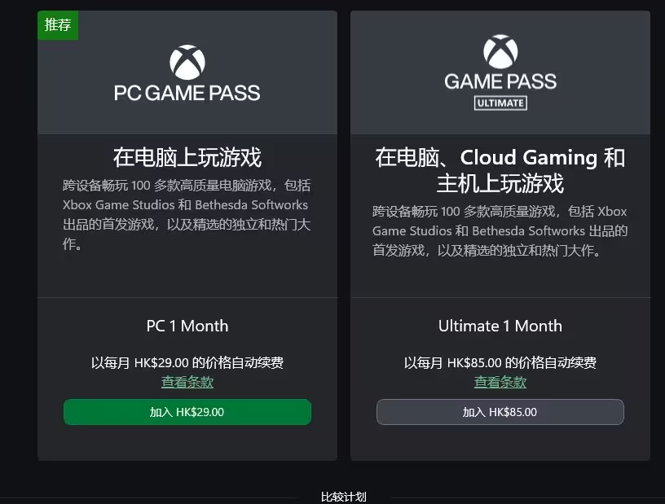Click the HK$29.00 monthly auto-renew text
This screenshot has height=504, width=665.
click(x=187, y=363)
